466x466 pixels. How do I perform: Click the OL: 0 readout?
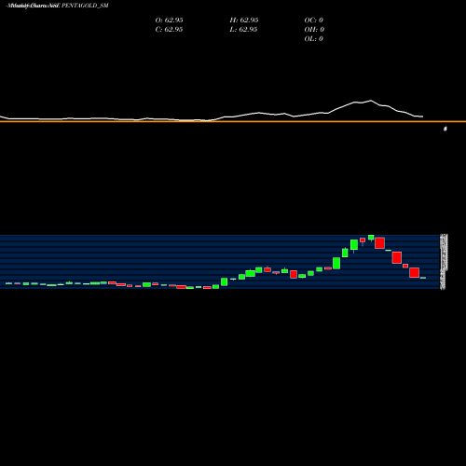point(314,38)
